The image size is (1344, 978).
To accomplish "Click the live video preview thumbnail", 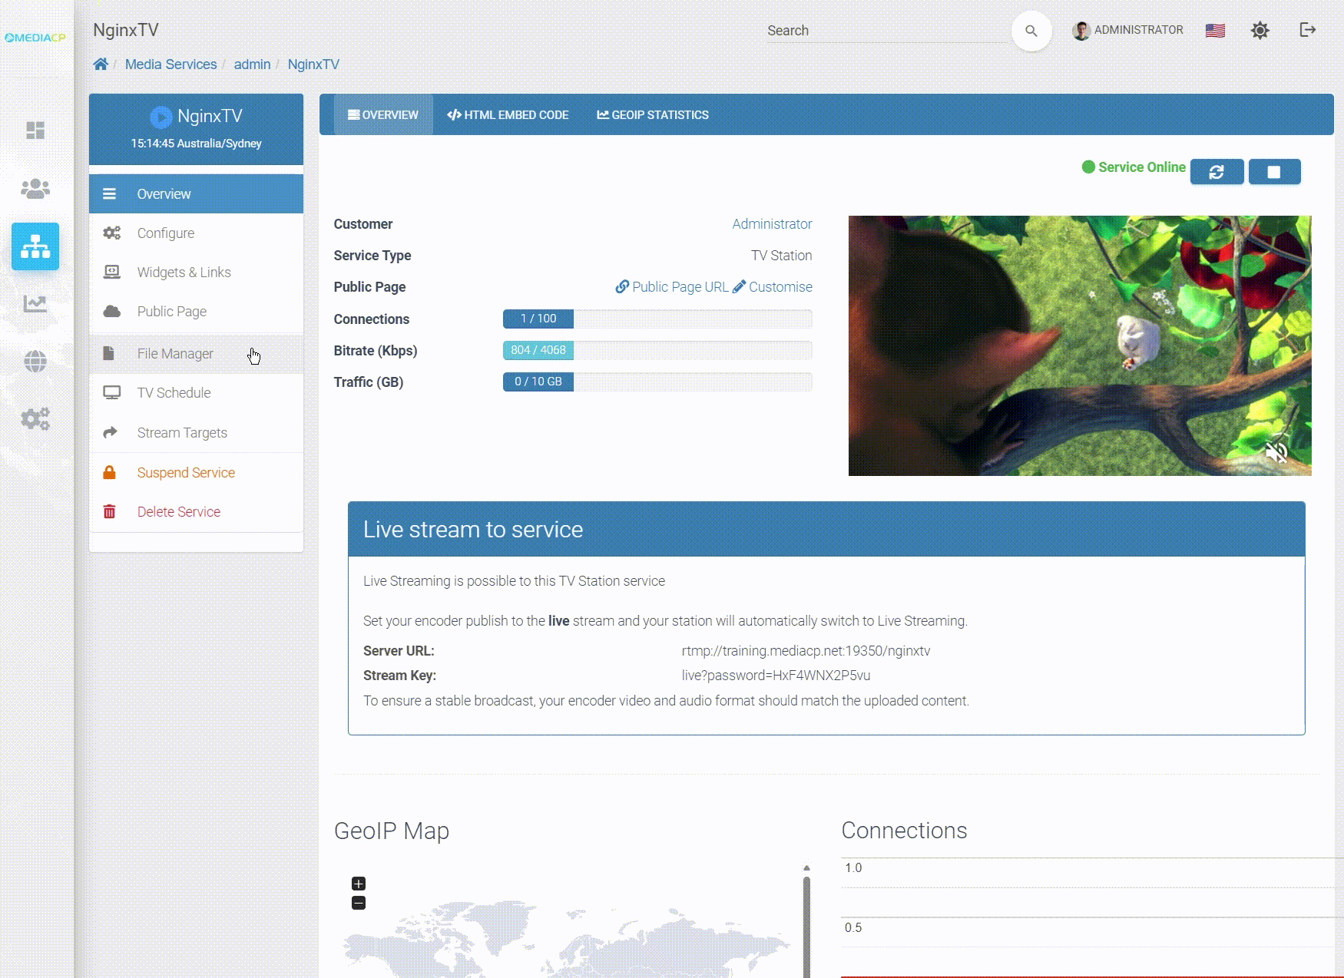I will pyautogui.click(x=1080, y=345).
